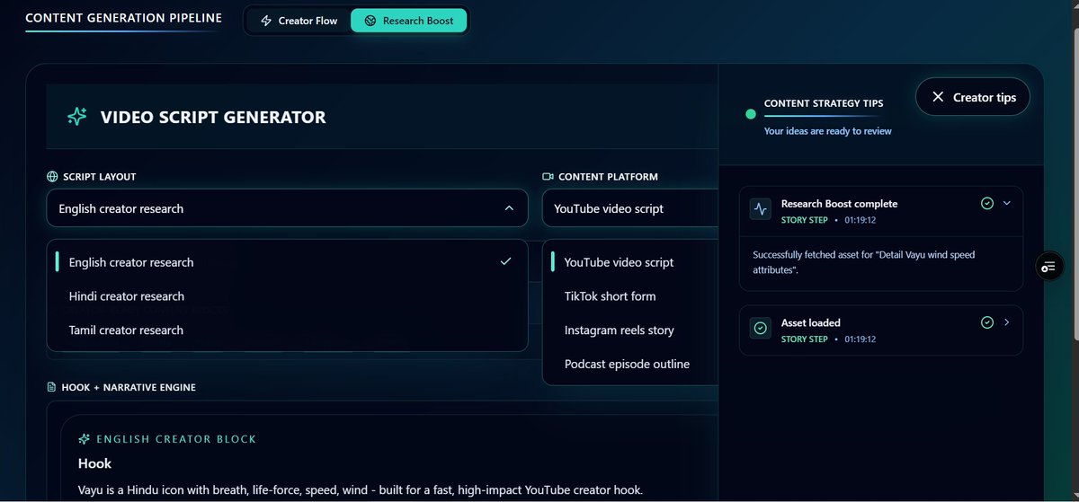Viewport: 1079px width, 502px height.
Task: Click the Vayu hook description sentence
Action: tap(361, 490)
